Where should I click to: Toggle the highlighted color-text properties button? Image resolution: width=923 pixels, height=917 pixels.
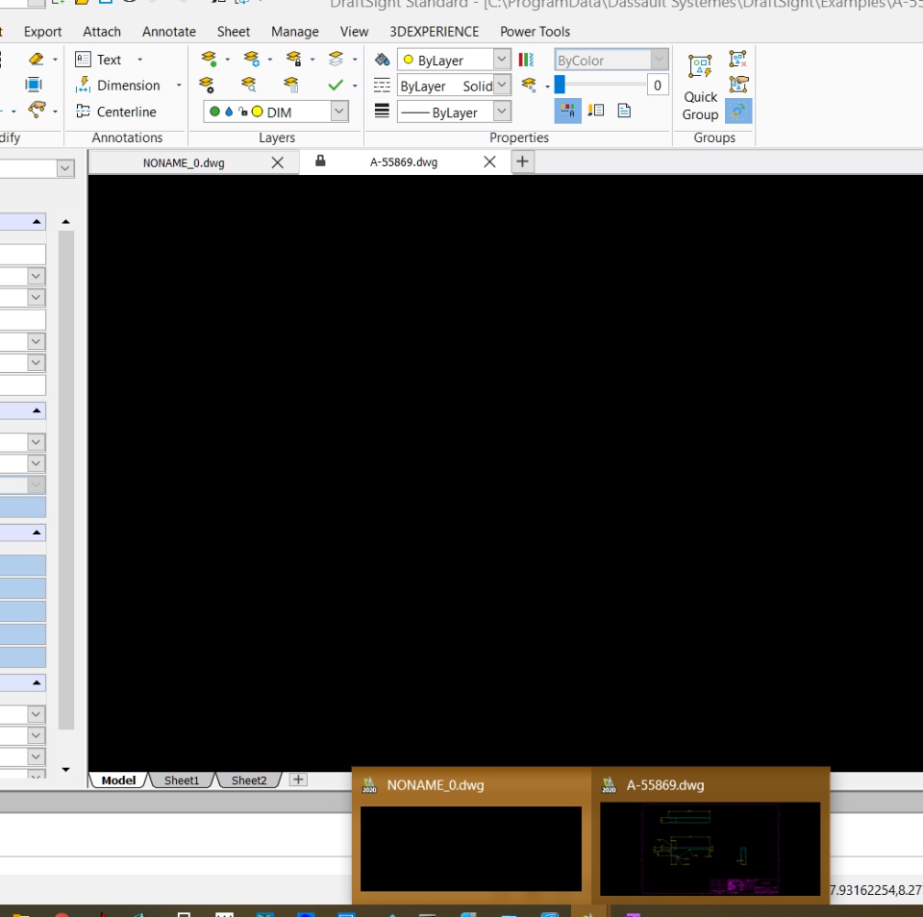[567, 111]
